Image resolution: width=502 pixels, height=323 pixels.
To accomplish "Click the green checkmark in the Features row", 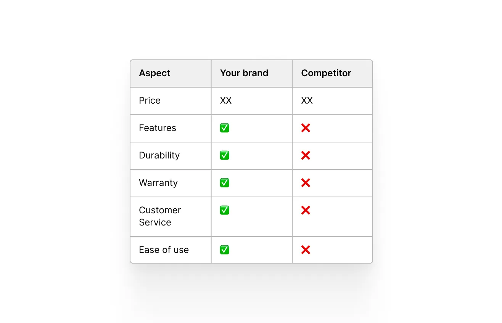I will (x=224, y=128).
